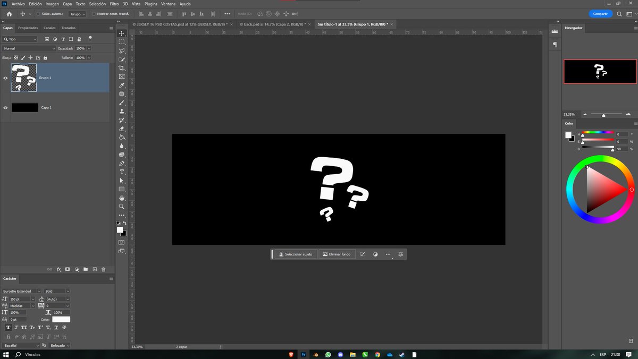The height and width of the screenshot is (359, 638).
Task: Switch to the Canales tab
Action: click(x=49, y=28)
